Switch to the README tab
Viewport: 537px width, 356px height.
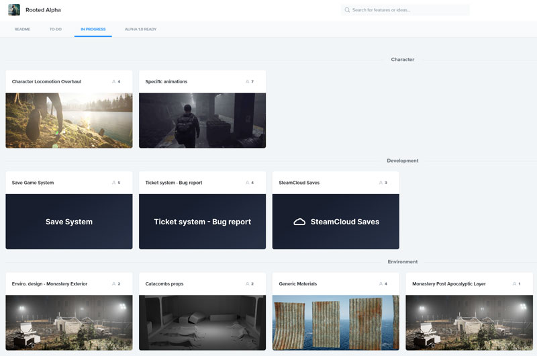click(x=22, y=30)
